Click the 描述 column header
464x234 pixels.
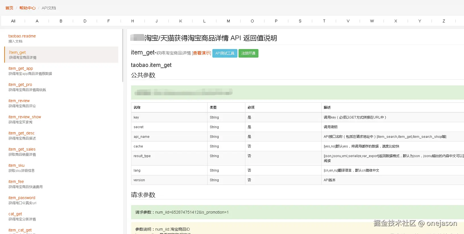coord(393,107)
